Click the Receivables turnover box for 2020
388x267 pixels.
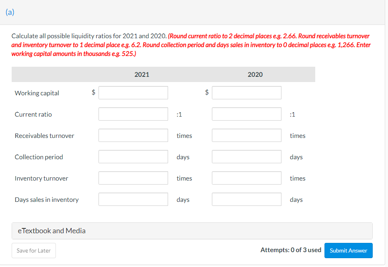tap(246, 135)
